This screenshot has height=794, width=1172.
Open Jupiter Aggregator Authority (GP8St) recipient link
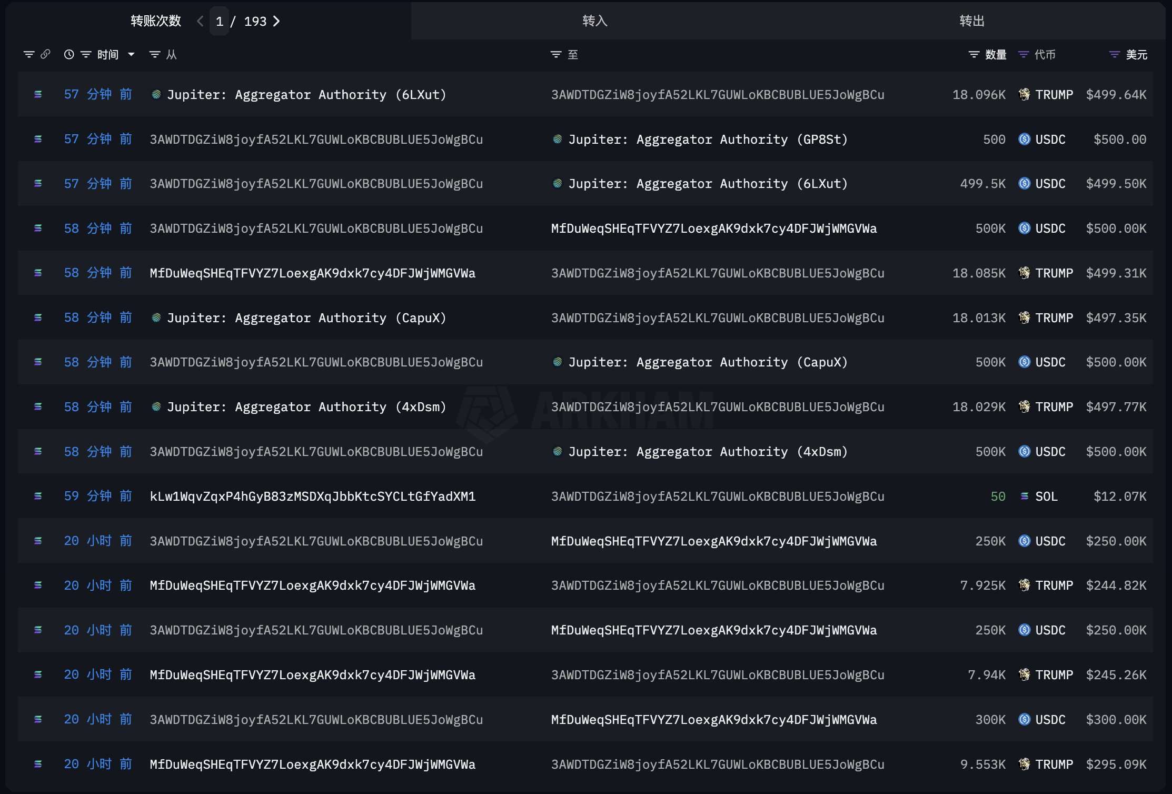[708, 140]
